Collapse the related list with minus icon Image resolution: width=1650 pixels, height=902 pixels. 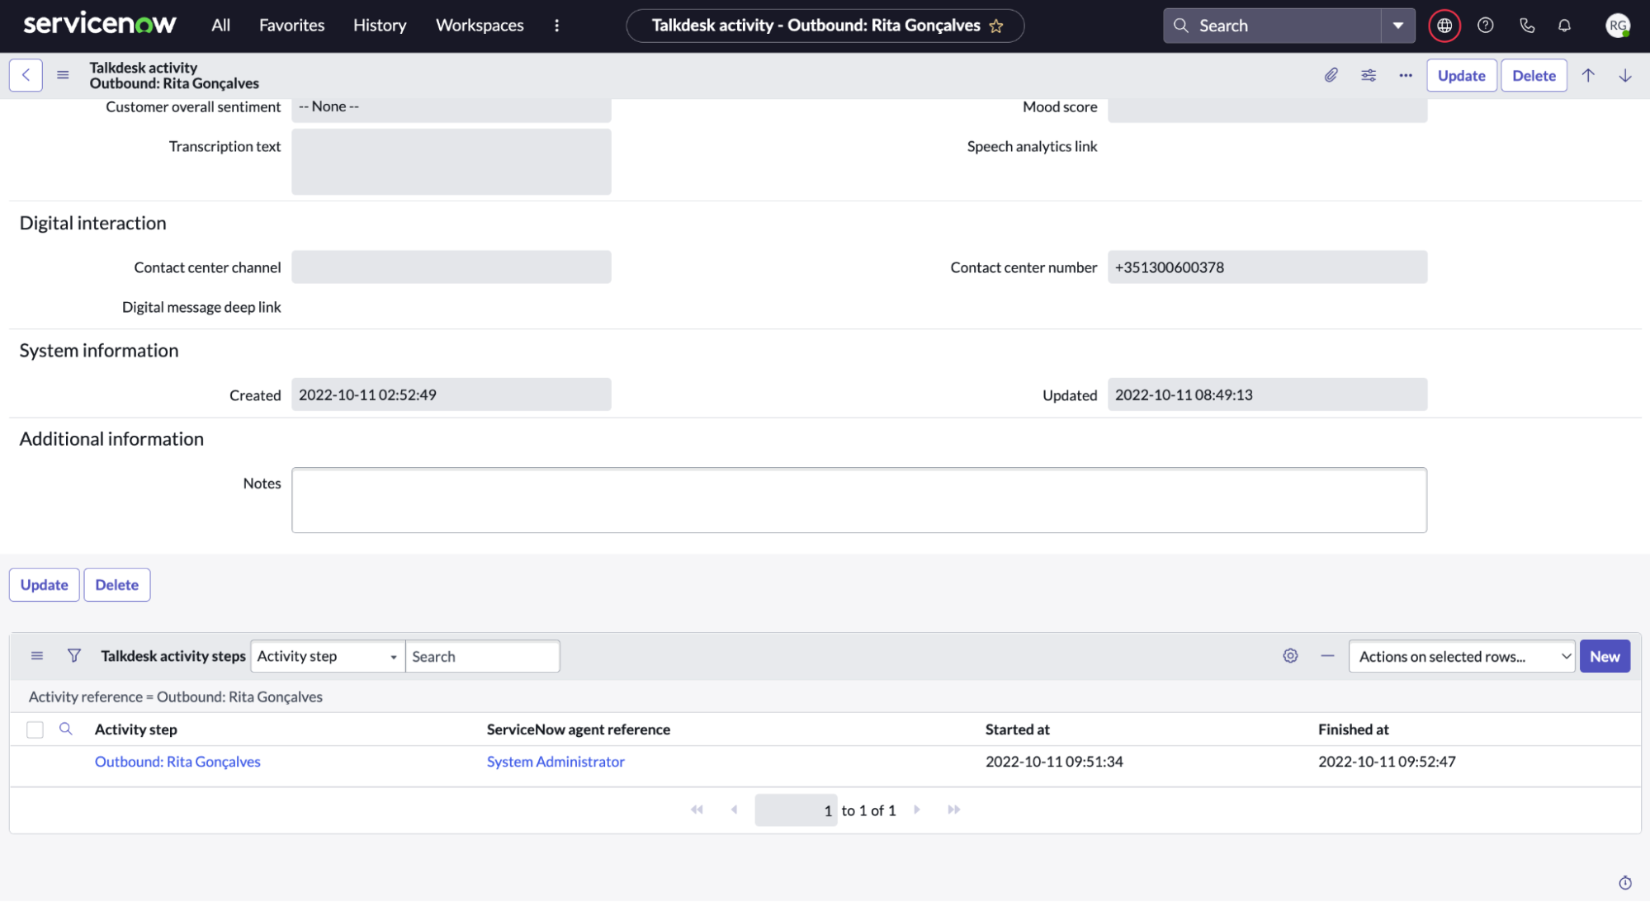coord(1327,656)
